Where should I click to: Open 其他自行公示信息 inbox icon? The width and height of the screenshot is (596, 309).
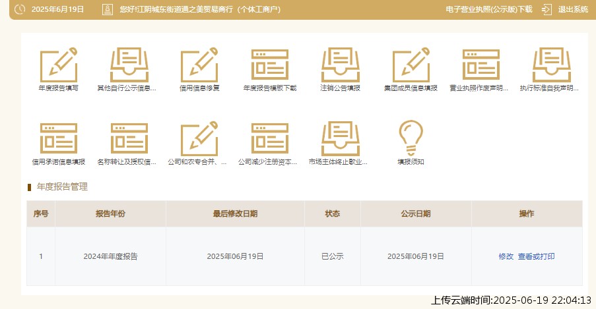[x=129, y=65]
